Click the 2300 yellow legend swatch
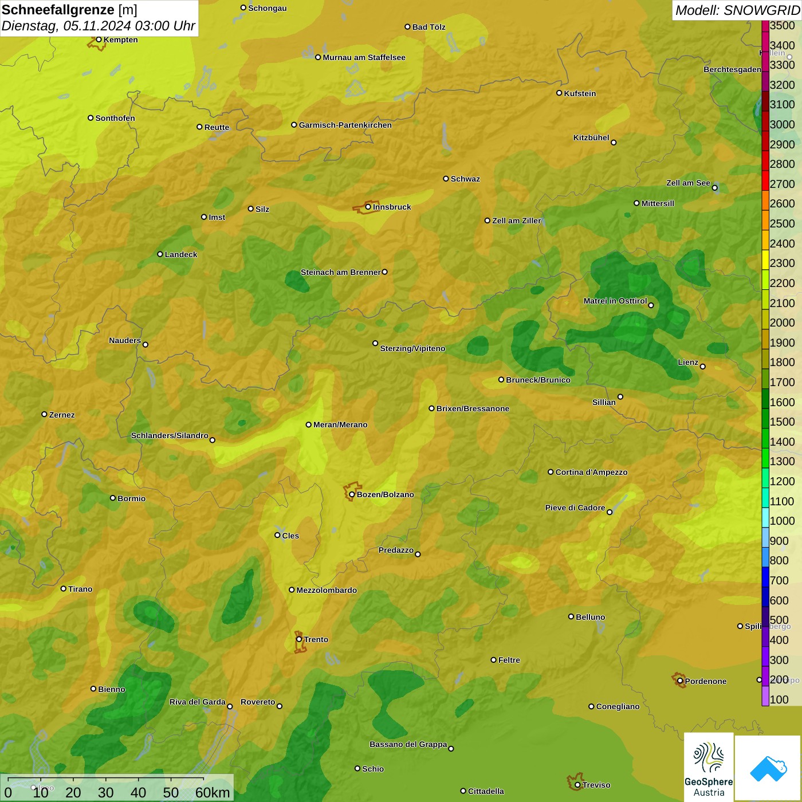Screen dimensions: 802x802 point(765,260)
